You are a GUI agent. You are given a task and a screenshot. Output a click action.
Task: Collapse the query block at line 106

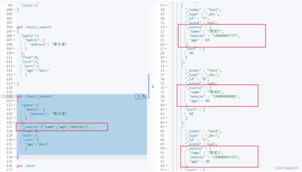14,36
